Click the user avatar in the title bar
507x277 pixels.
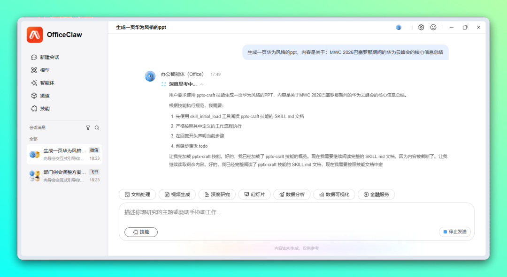click(x=399, y=27)
